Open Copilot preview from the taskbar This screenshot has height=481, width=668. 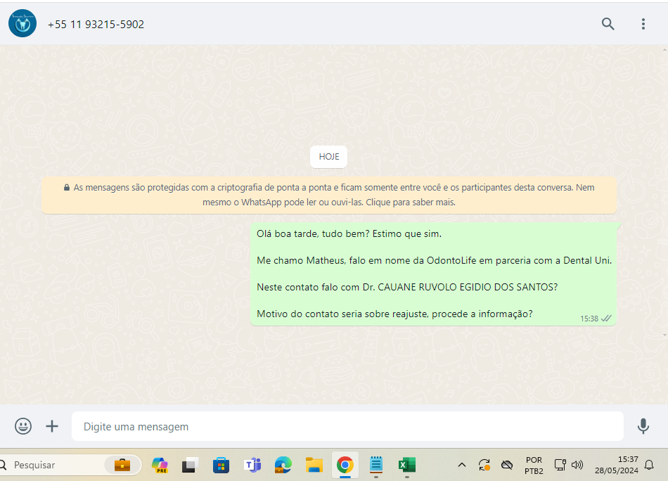pos(160,465)
